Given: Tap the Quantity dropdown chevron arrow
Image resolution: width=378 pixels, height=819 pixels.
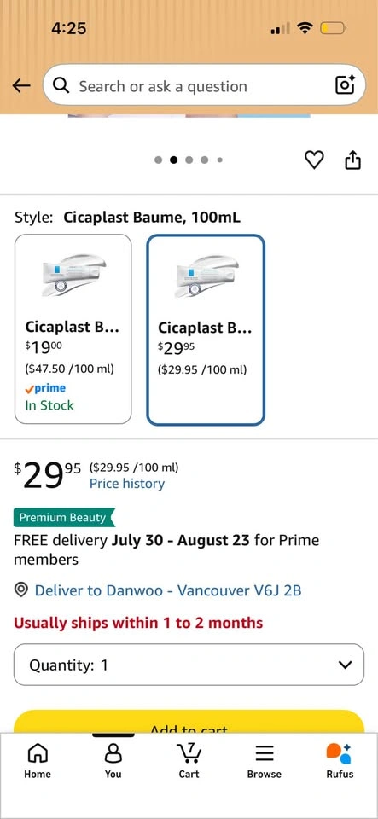Looking at the screenshot, I should pos(345,665).
